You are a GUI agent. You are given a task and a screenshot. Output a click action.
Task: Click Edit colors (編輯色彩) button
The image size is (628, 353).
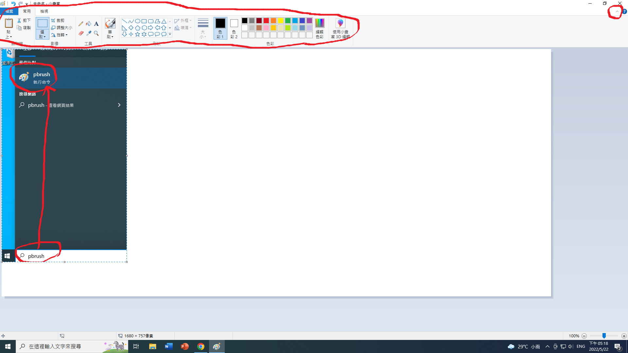click(320, 28)
